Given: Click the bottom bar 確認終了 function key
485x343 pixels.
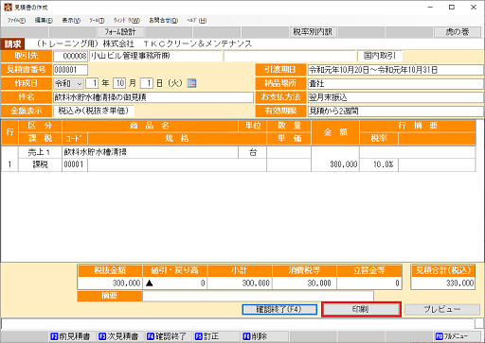Looking at the screenshot, I should (169, 336).
